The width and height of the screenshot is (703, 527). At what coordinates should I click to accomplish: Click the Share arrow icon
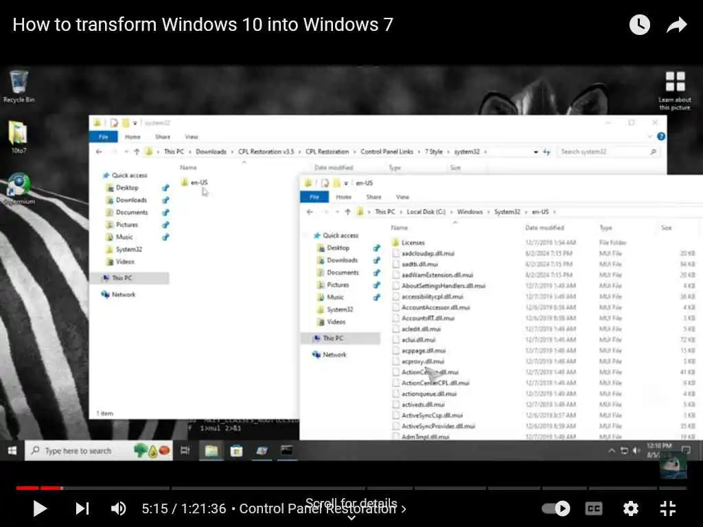tap(676, 25)
